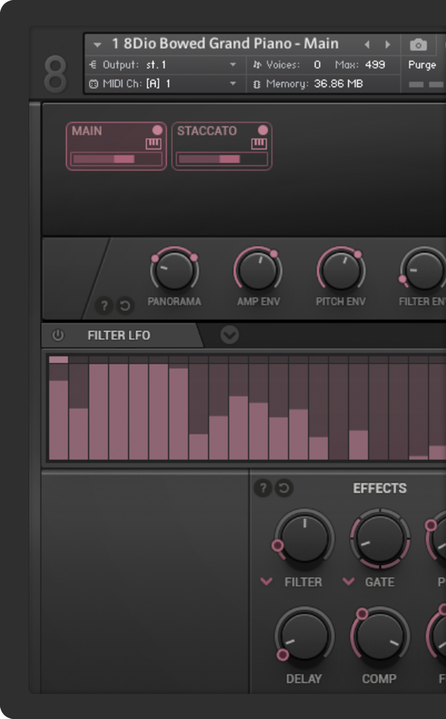Image resolution: width=446 pixels, height=719 pixels.
Task: Open help for the envelope section
Action: [104, 306]
